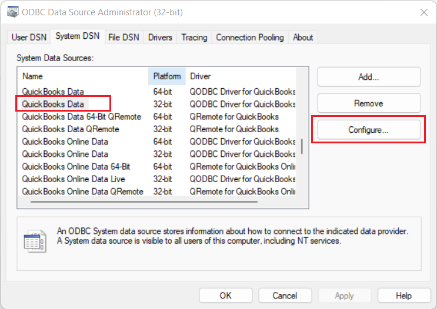Sort list by Name column header
This screenshot has height=309, width=437.
82,76
